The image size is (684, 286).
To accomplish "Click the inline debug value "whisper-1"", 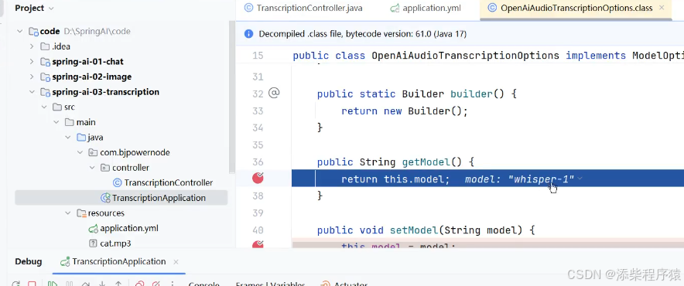I will point(541,179).
